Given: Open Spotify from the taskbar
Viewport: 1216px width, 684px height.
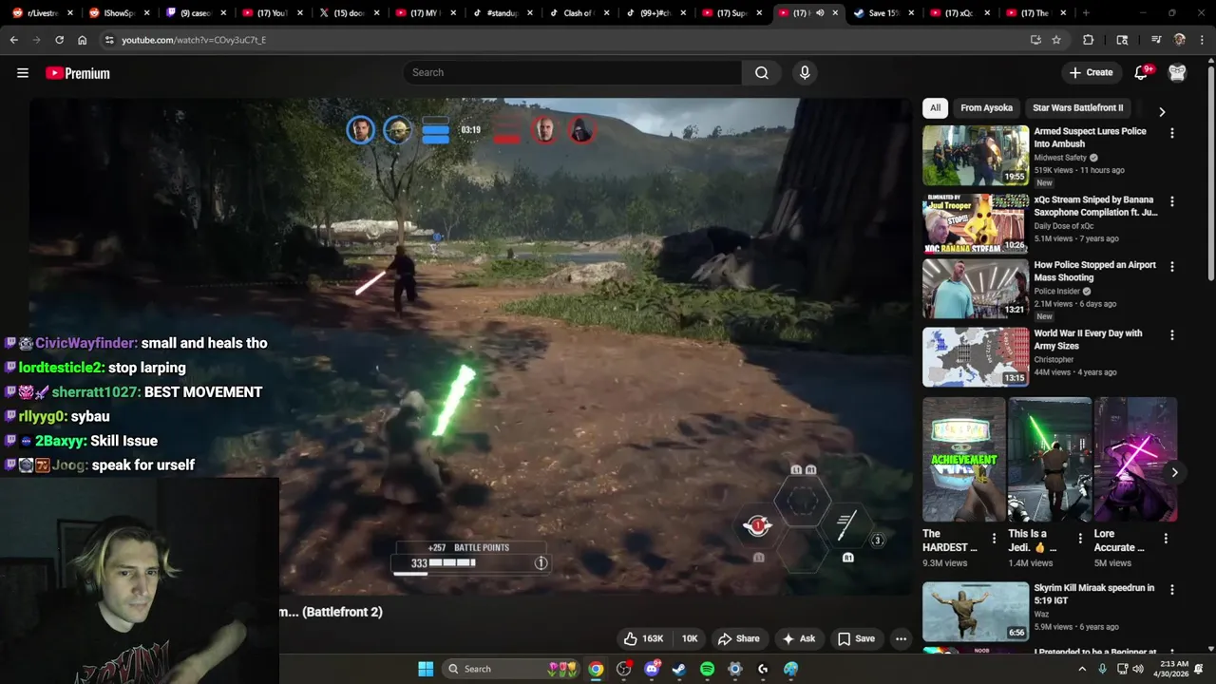Looking at the screenshot, I should pos(707,669).
